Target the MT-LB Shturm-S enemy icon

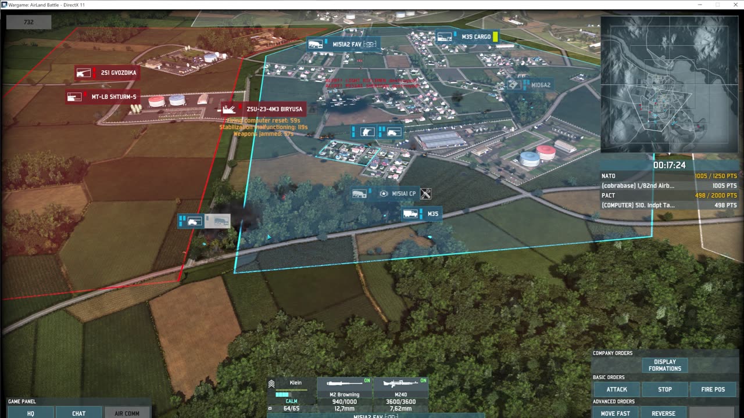click(74, 97)
